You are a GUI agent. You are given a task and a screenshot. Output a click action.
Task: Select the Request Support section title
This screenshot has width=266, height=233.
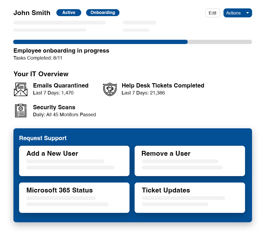click(43, 138)
